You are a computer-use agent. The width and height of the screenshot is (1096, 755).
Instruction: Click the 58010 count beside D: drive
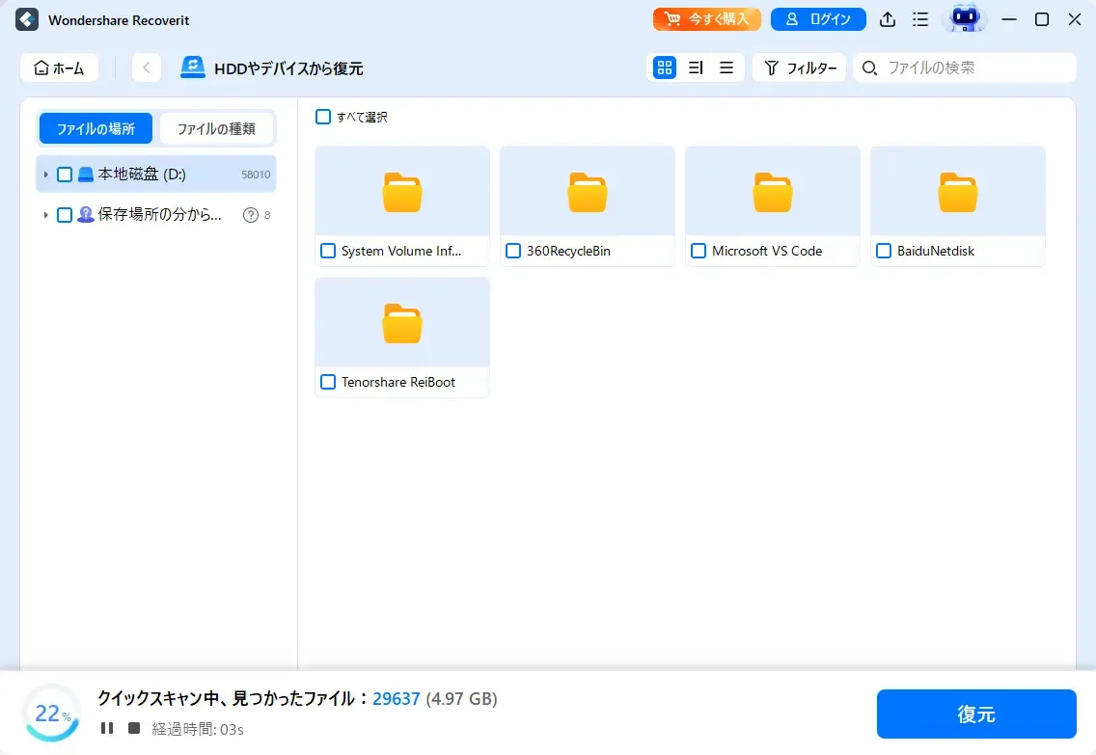pyautogui.click(x=256, y=175)
